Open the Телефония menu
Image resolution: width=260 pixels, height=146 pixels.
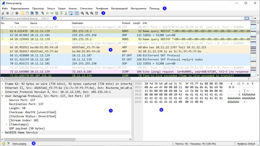click(102, 8)
